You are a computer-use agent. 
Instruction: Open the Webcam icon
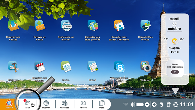tap(145, 67)
